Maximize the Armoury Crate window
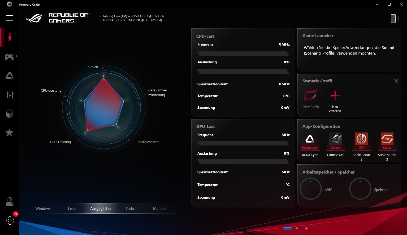Image resolution: width=407 pixels, height=235 pixels. 389,4
